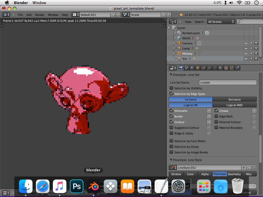Click the RenderLayers icon in outliner

coord(179,33)
